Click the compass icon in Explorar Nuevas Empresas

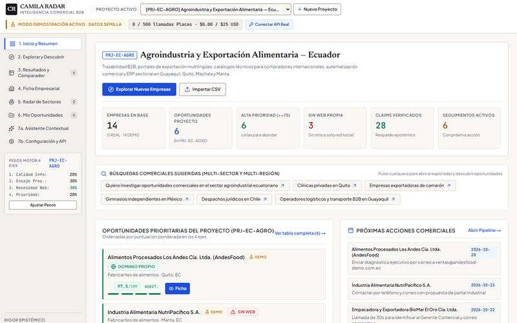111,89
